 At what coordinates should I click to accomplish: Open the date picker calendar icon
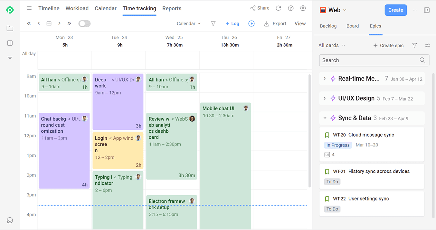click(49, 23)
